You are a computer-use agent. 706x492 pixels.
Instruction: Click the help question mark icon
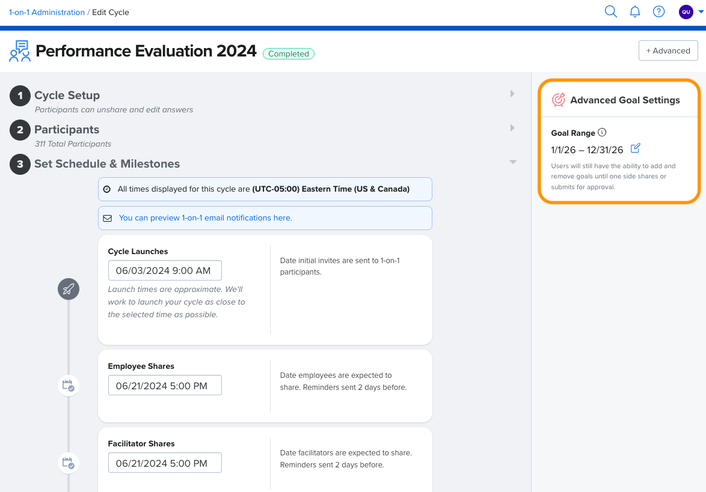(658, 12)
